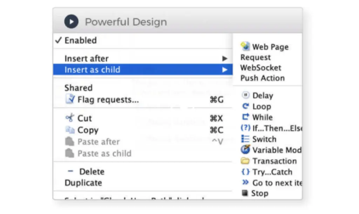Select Copy in the context menu

(88, 130)
